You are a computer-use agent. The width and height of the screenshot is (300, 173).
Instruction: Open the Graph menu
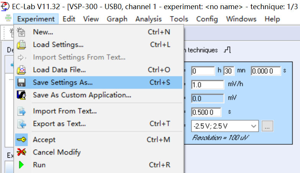point(117,19)
